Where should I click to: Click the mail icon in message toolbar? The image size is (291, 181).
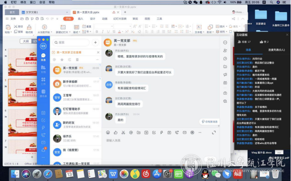[x=185, y=132]
